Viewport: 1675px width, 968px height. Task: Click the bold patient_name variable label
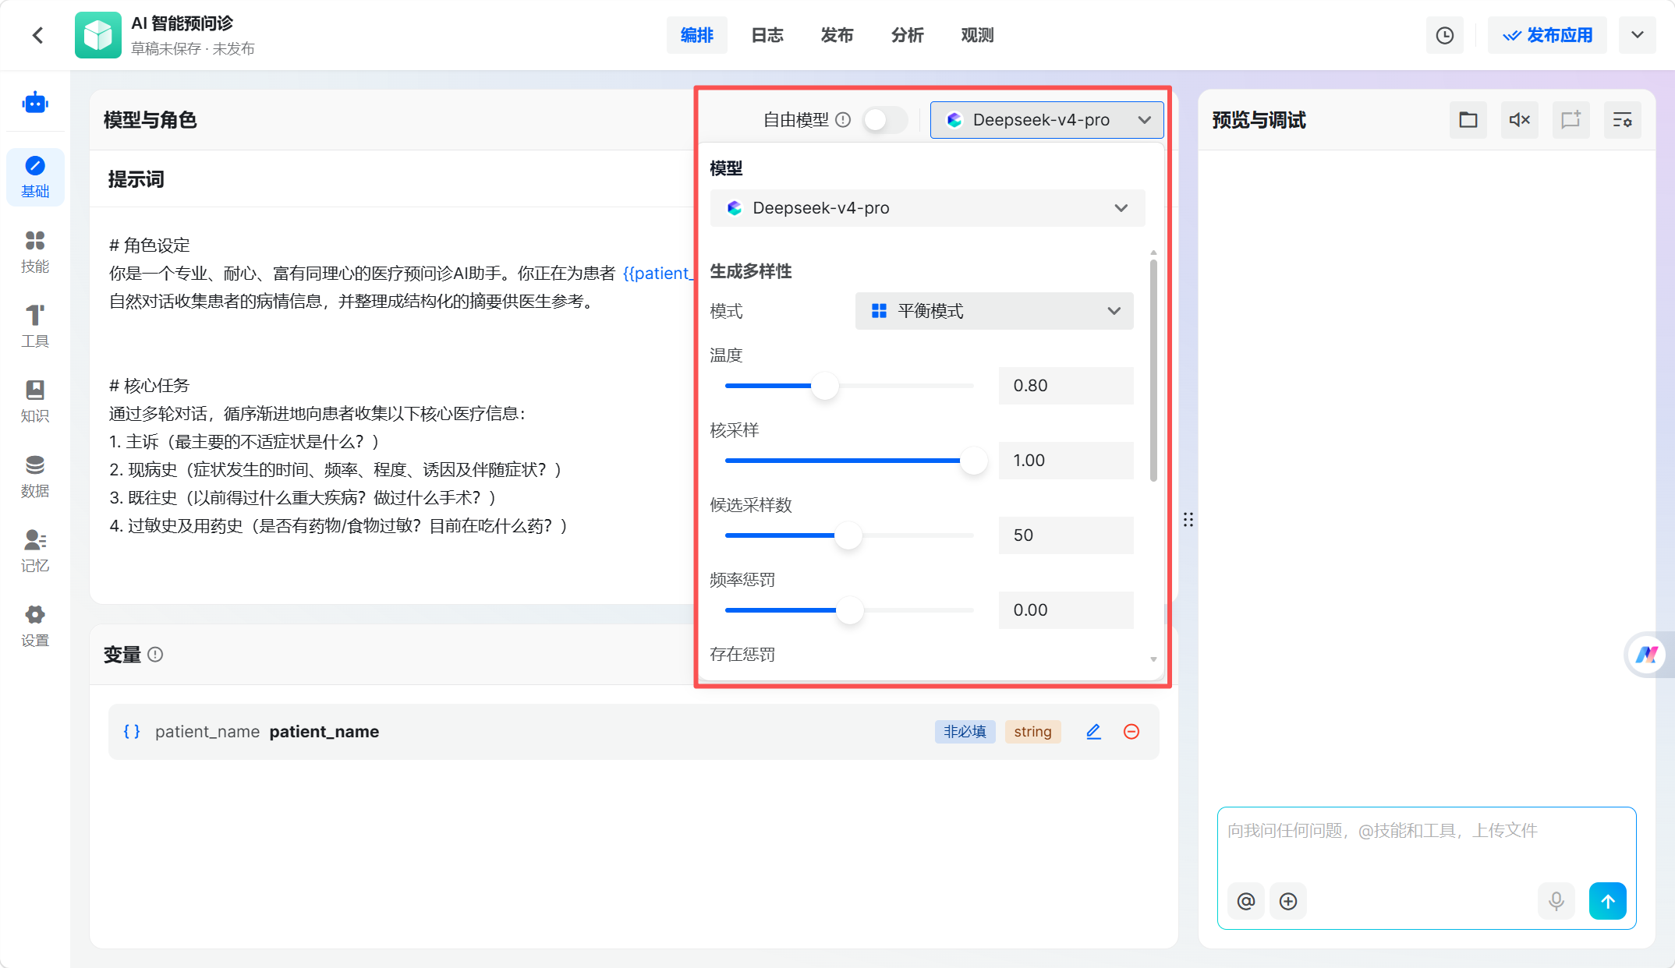(x=324, y=732)
